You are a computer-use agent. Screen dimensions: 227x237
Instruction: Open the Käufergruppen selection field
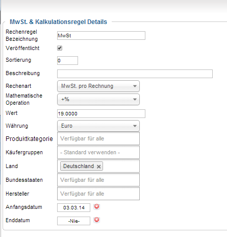pos(98,152)
